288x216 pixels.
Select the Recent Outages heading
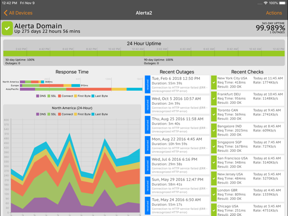click(177, 72)
